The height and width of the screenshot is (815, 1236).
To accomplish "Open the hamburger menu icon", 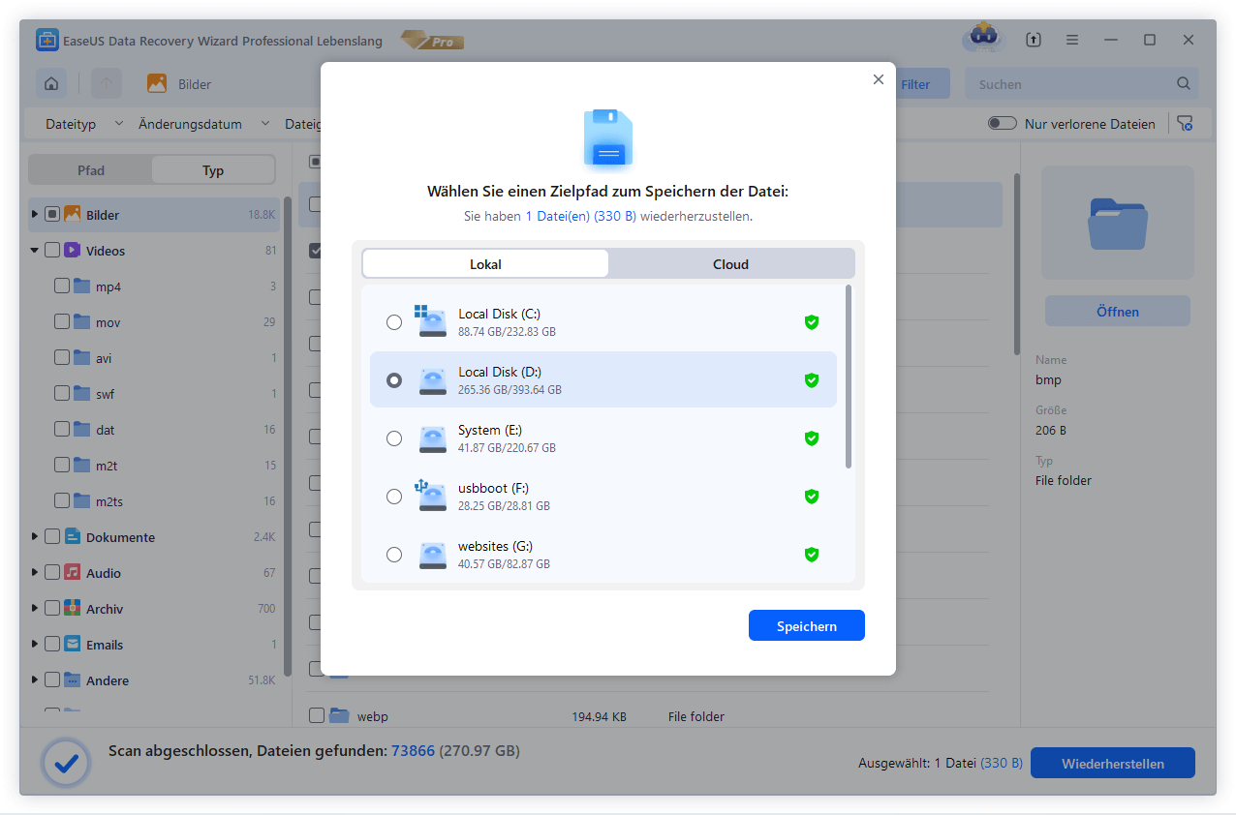I will (x=1072, y=40).
